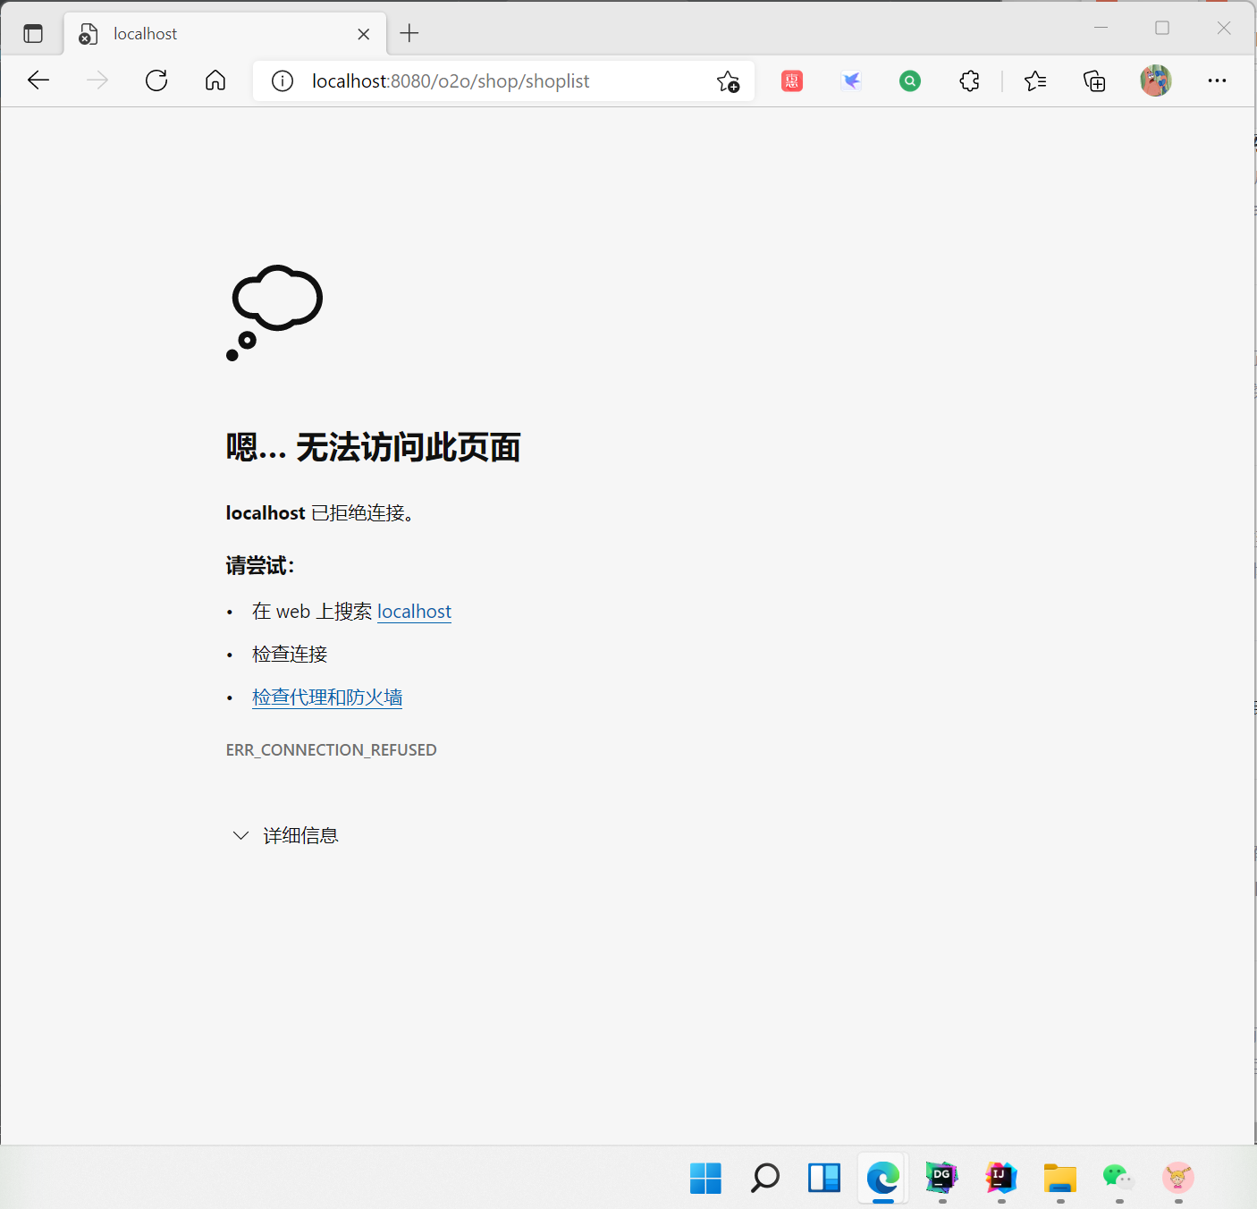This screenshot has width=1257, height=1209.
Task: Open the browser Extensions puzzle icon
Action: point(969,80)
